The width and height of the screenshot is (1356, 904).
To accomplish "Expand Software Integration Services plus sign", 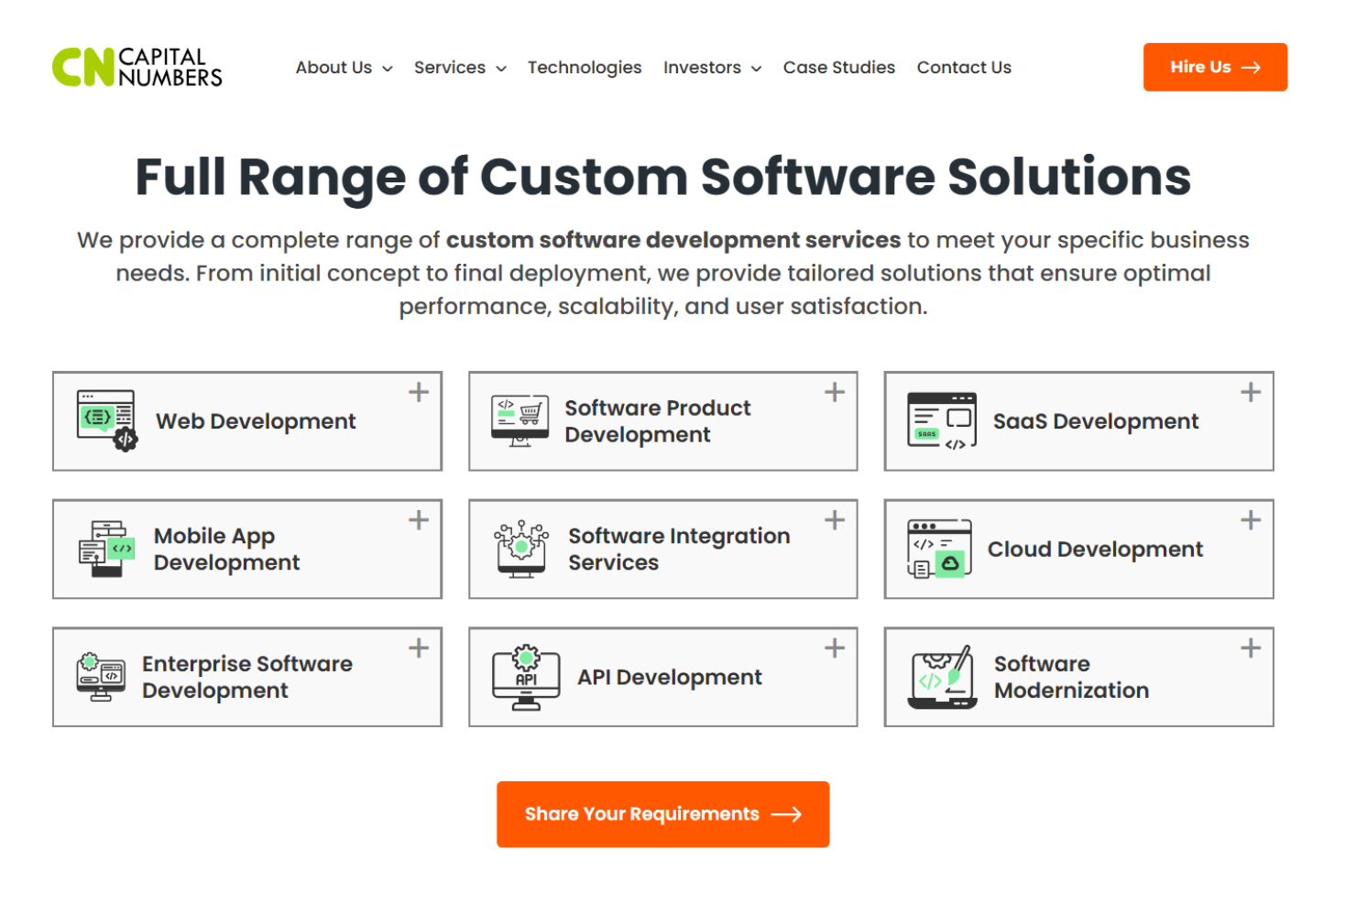I will (835, 520).
